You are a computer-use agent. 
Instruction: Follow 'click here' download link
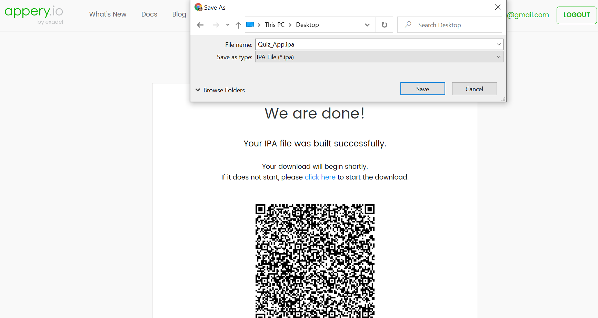point(320,177)
